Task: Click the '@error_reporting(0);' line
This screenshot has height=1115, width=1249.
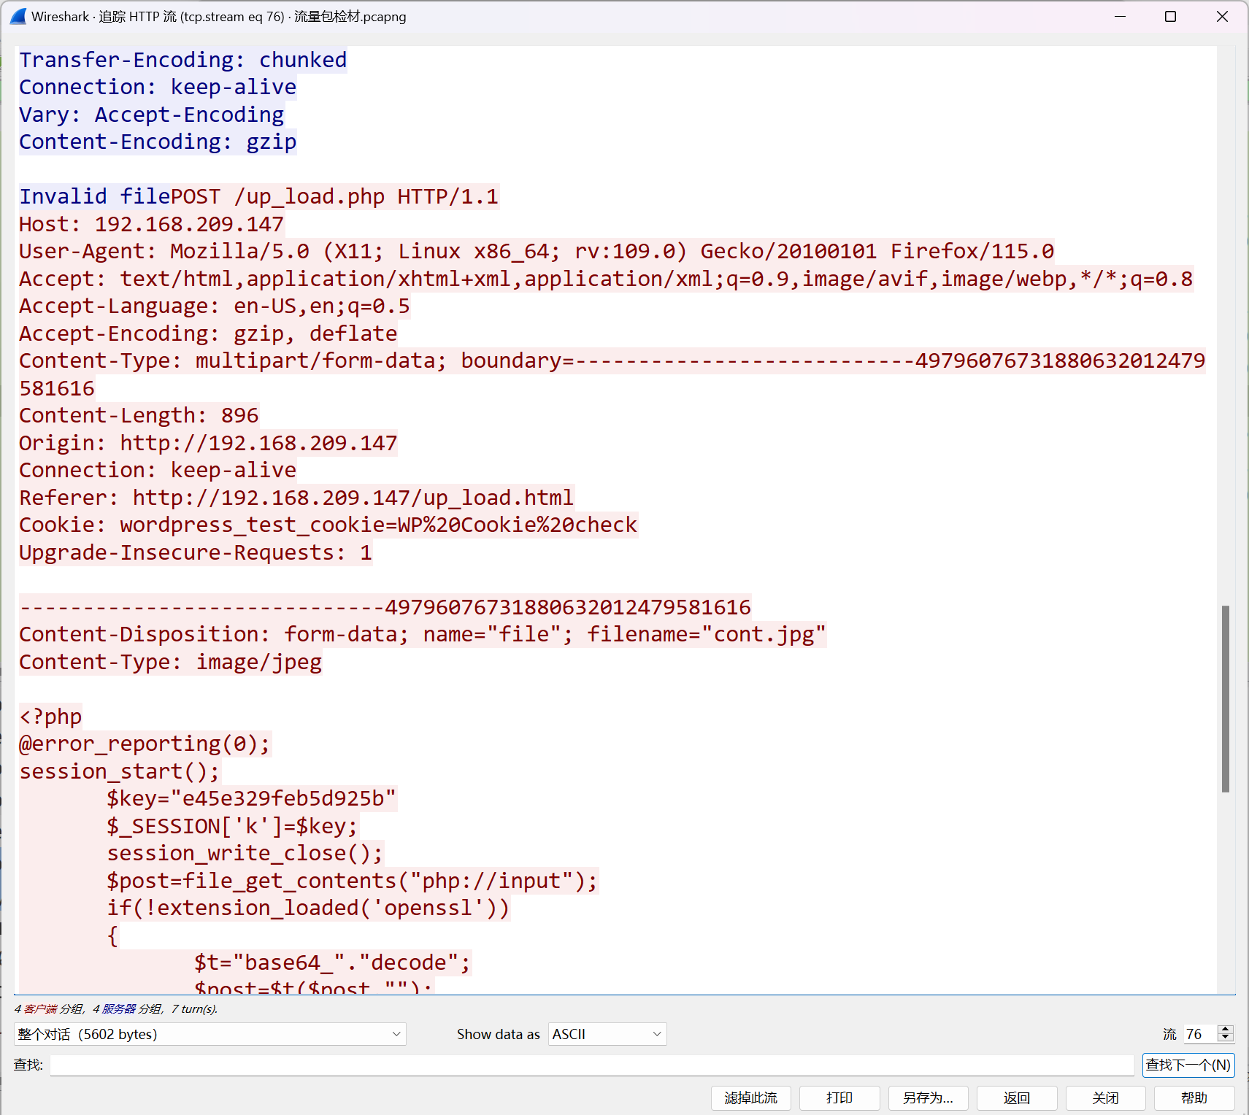Action: pos(145,744)
